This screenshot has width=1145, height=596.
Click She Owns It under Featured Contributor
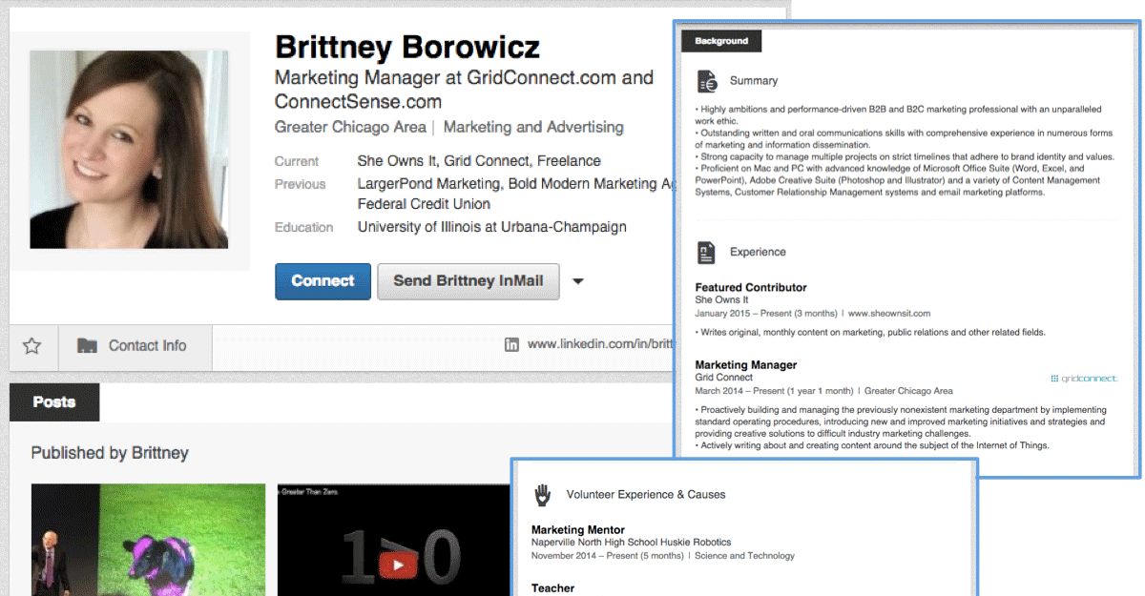click(x=722, y=300)
